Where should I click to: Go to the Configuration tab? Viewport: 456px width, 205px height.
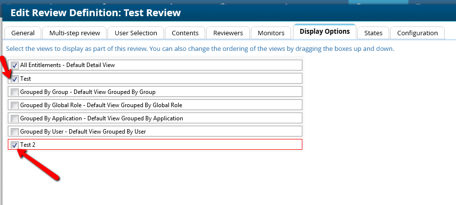(x=417, y=33)
